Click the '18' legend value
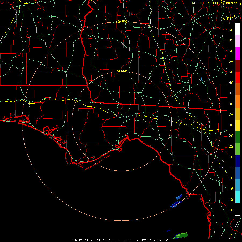This screenshot has height=242, width=242. [x=231, y=157]
